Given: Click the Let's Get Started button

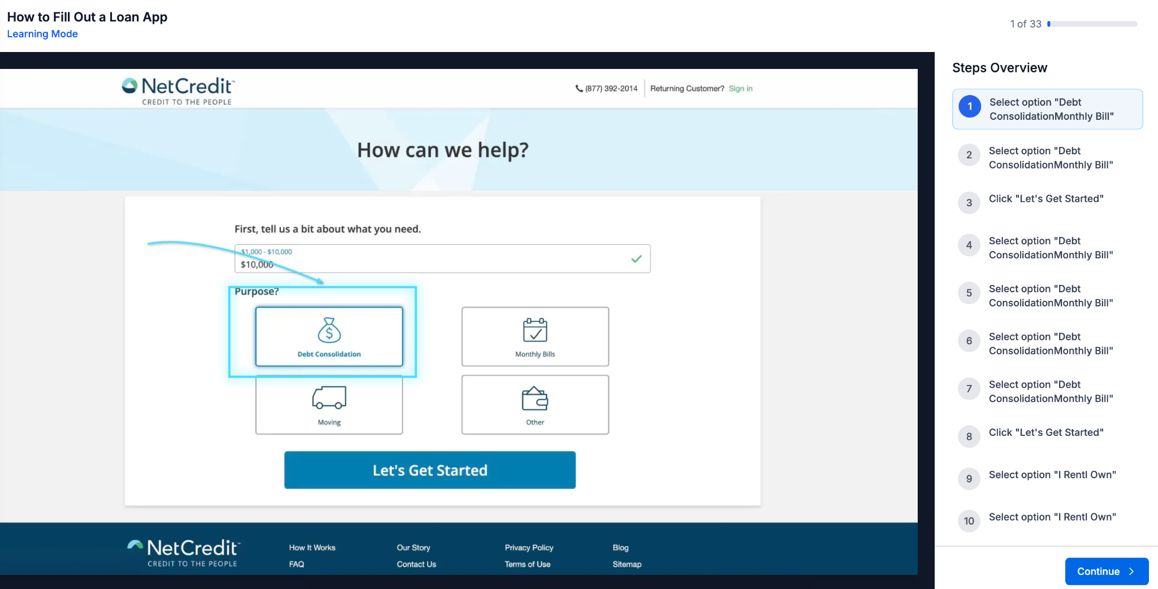Looking at the screenshot, I should coord(430,470).
